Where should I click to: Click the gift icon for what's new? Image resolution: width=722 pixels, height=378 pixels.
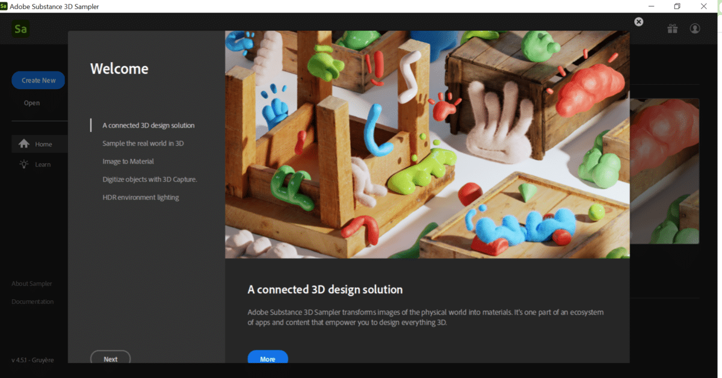(x=672, y=28)
